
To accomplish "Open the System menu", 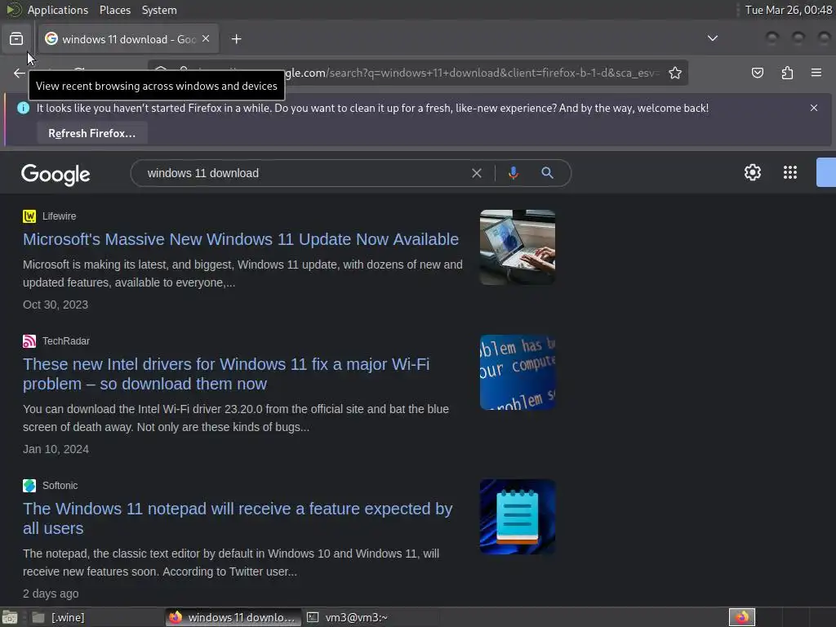I will pos(159,10).
